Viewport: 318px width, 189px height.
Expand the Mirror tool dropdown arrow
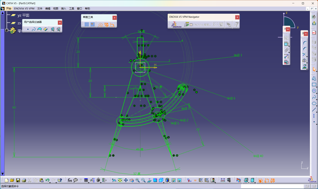click(x=307, y=63)
